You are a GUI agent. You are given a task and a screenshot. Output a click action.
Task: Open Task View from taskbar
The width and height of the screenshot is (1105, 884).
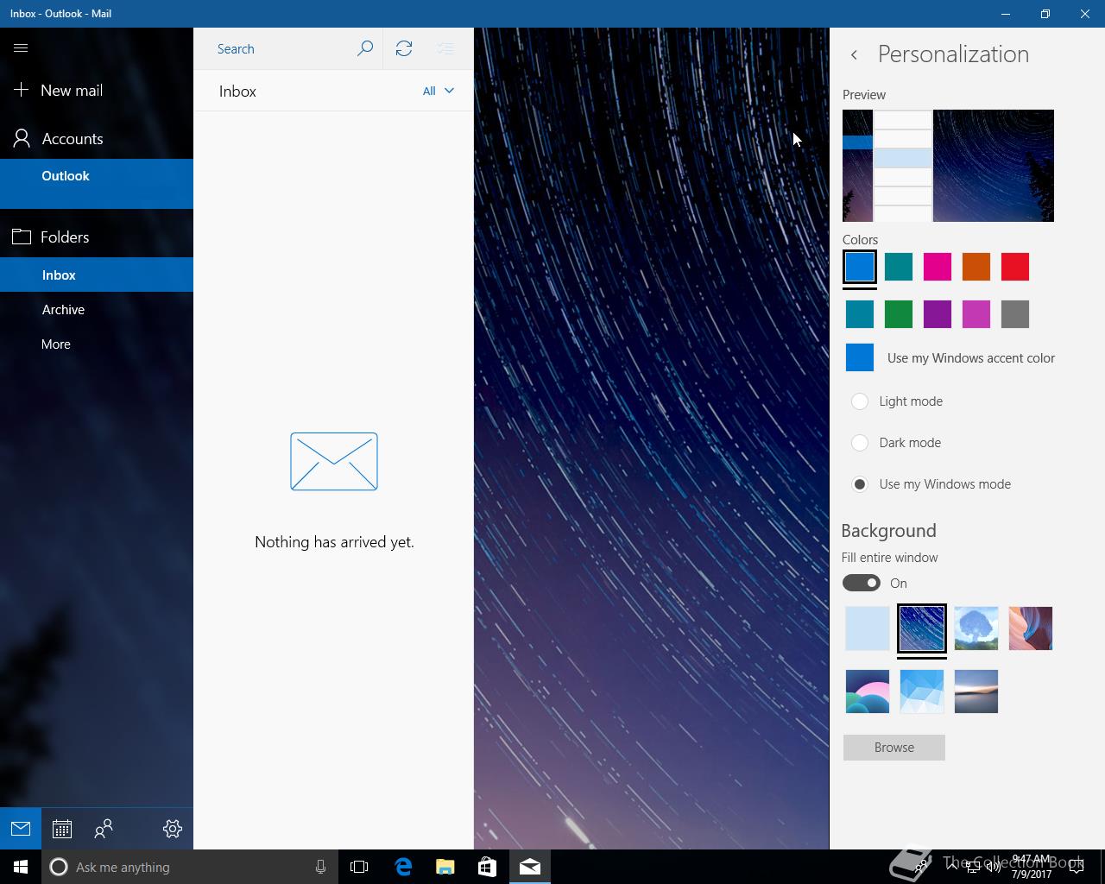pyautogui.click(x=359, y=867)
